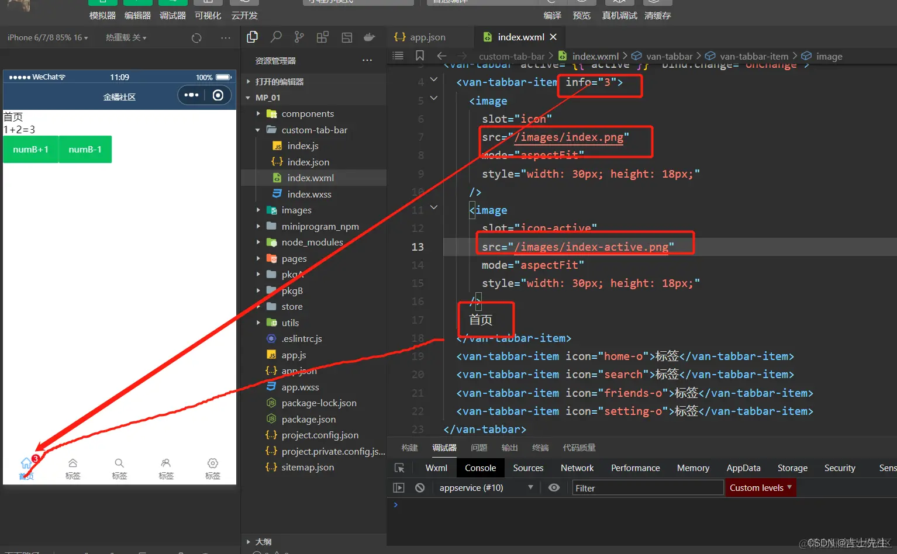This screenshot has height=554, width=897.
Task: Click the console Filter input field
Action: (647, 488)
